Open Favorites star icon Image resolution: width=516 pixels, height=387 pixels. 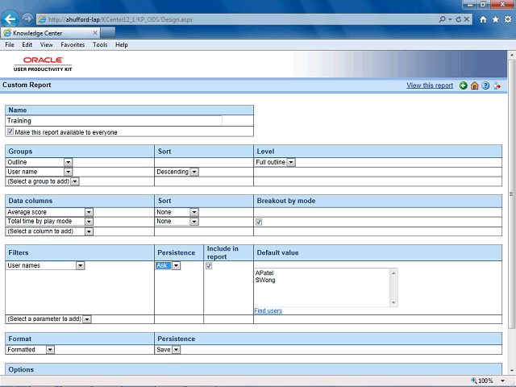(495, 19)
